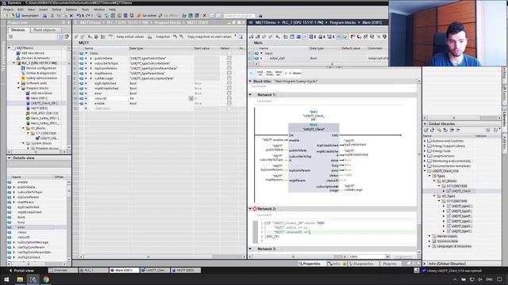Collapse the Program blocks folder in project tree
Viewport: 508px width, 285px height.
18,88
